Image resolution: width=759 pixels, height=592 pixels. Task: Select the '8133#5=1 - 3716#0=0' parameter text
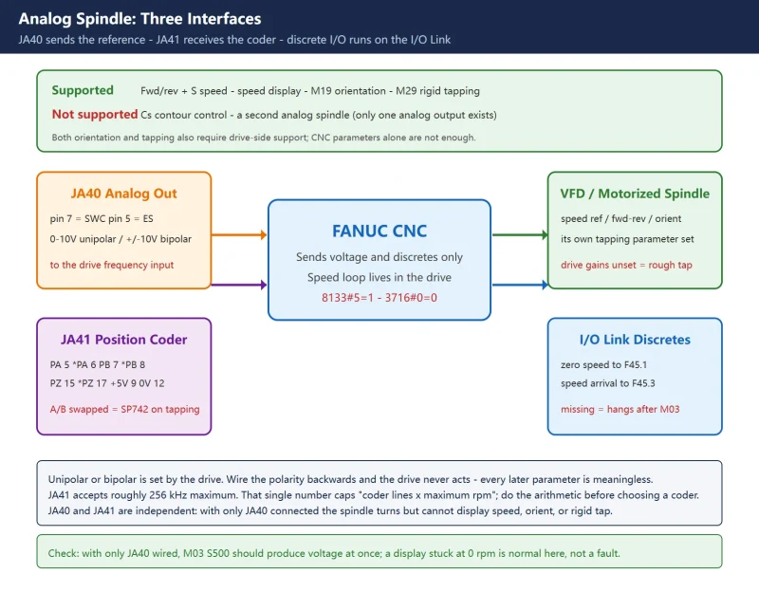coord(379,298)
